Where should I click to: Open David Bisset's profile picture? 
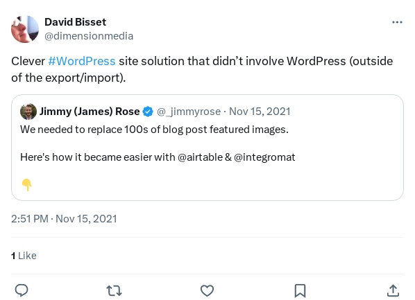click(25, 29)
